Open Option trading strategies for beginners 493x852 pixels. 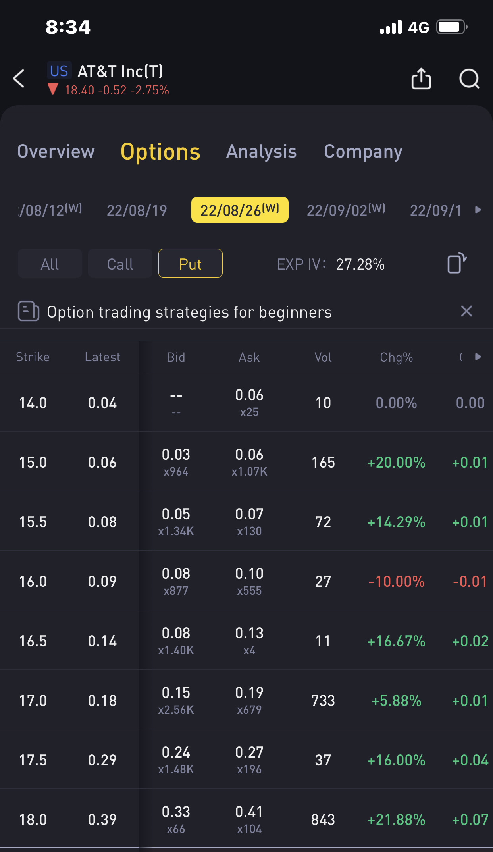pyautogui.click(x=189, y=312)
